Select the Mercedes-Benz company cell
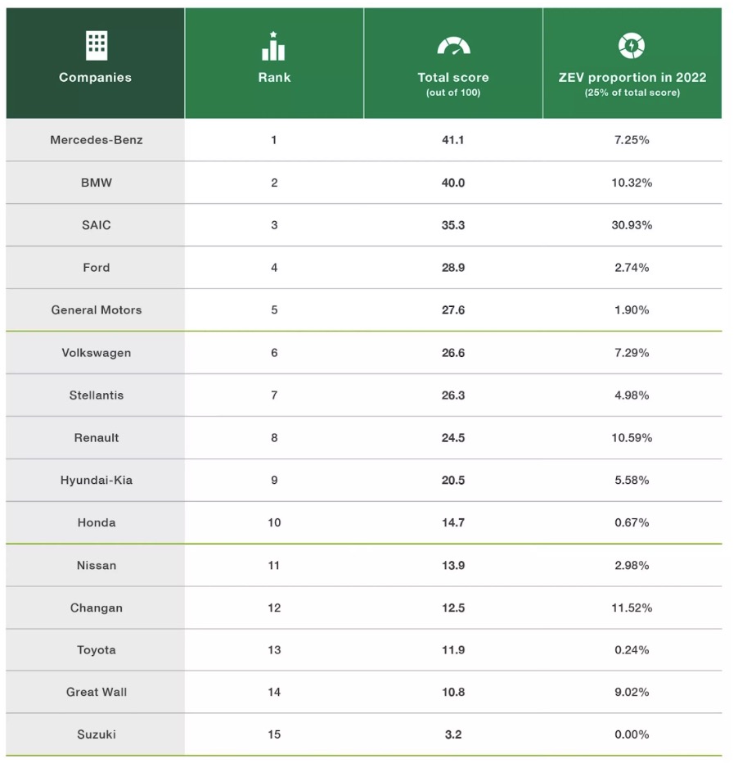738x768 pixels. tap(97, 140)
